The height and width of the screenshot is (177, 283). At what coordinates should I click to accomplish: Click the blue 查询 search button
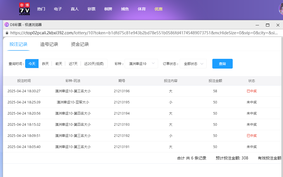(222, 64)
